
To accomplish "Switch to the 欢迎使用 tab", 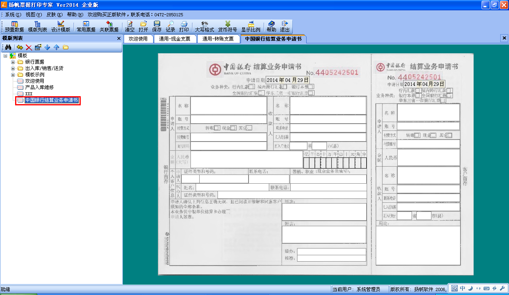I will [138, 39].
